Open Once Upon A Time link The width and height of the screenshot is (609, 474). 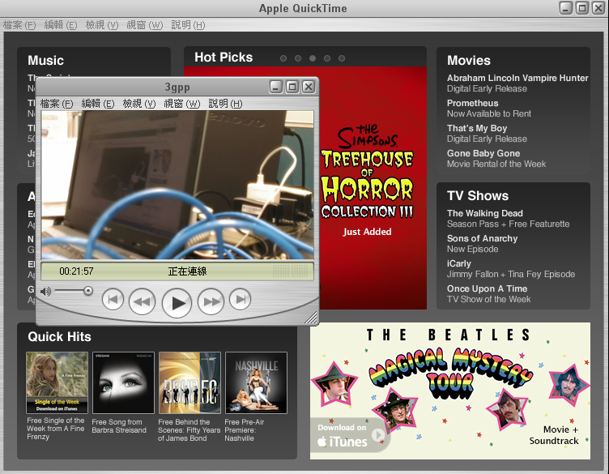click(x=487, y=288)
